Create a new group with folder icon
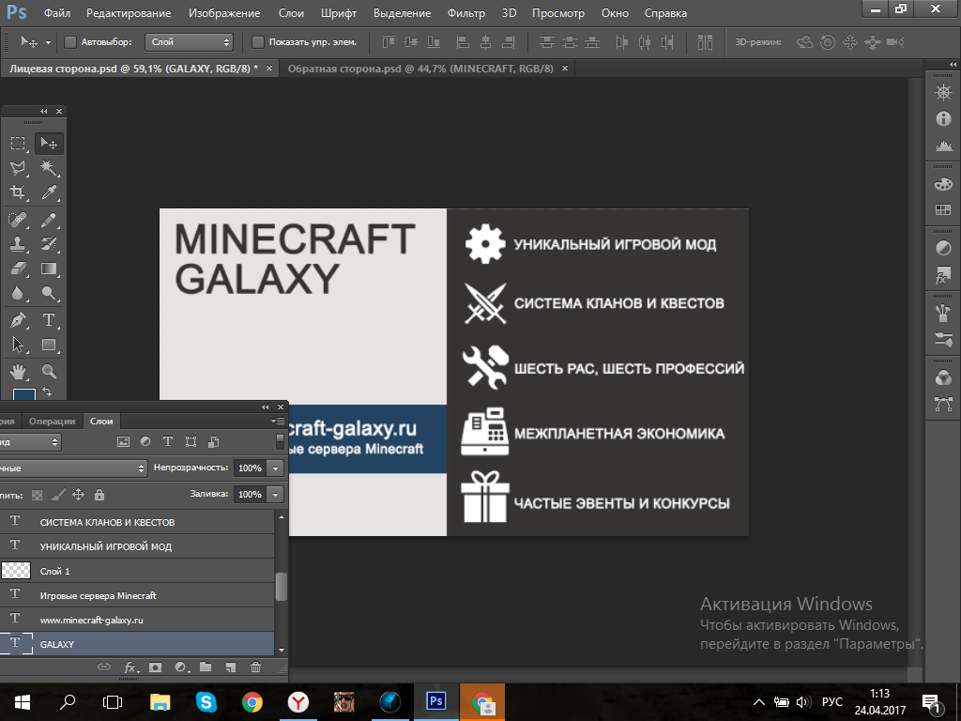 pos(206,667)
